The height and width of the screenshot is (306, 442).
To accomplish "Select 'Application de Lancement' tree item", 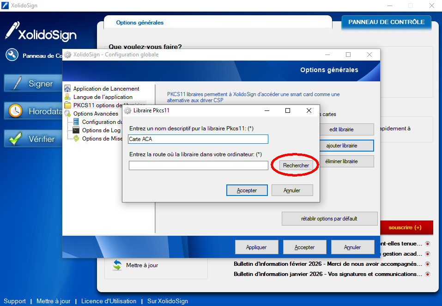I will [106, 89].
